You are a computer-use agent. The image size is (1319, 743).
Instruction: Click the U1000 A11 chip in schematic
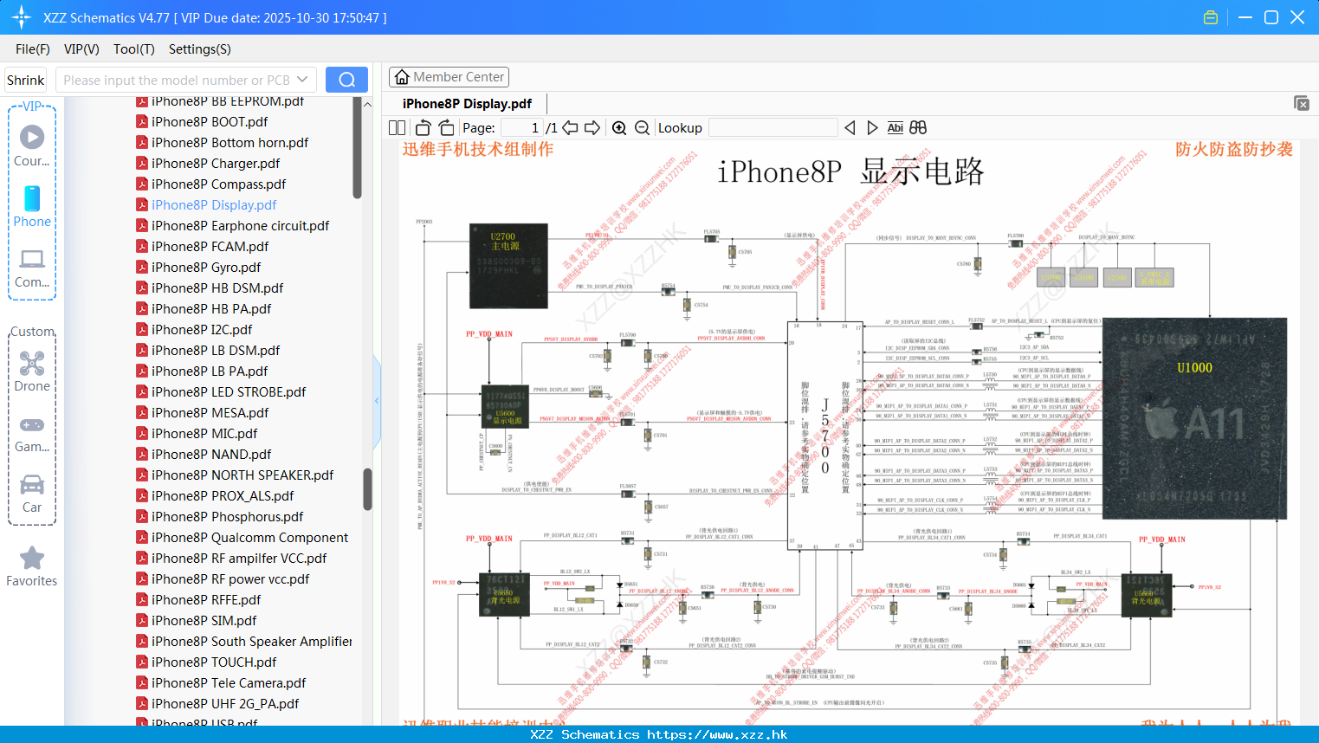pos(1194,418)
